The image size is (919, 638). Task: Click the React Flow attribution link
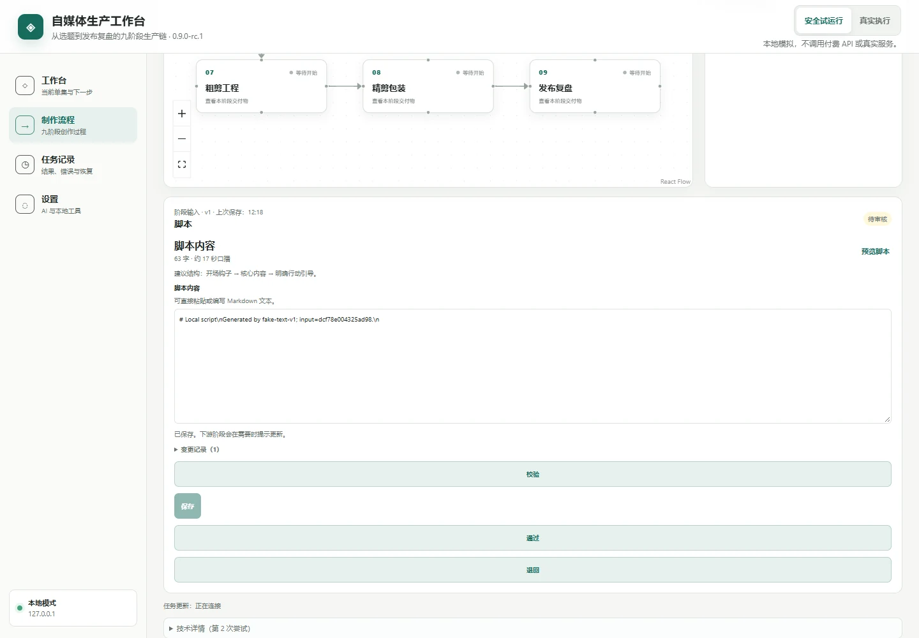point(675,182)
